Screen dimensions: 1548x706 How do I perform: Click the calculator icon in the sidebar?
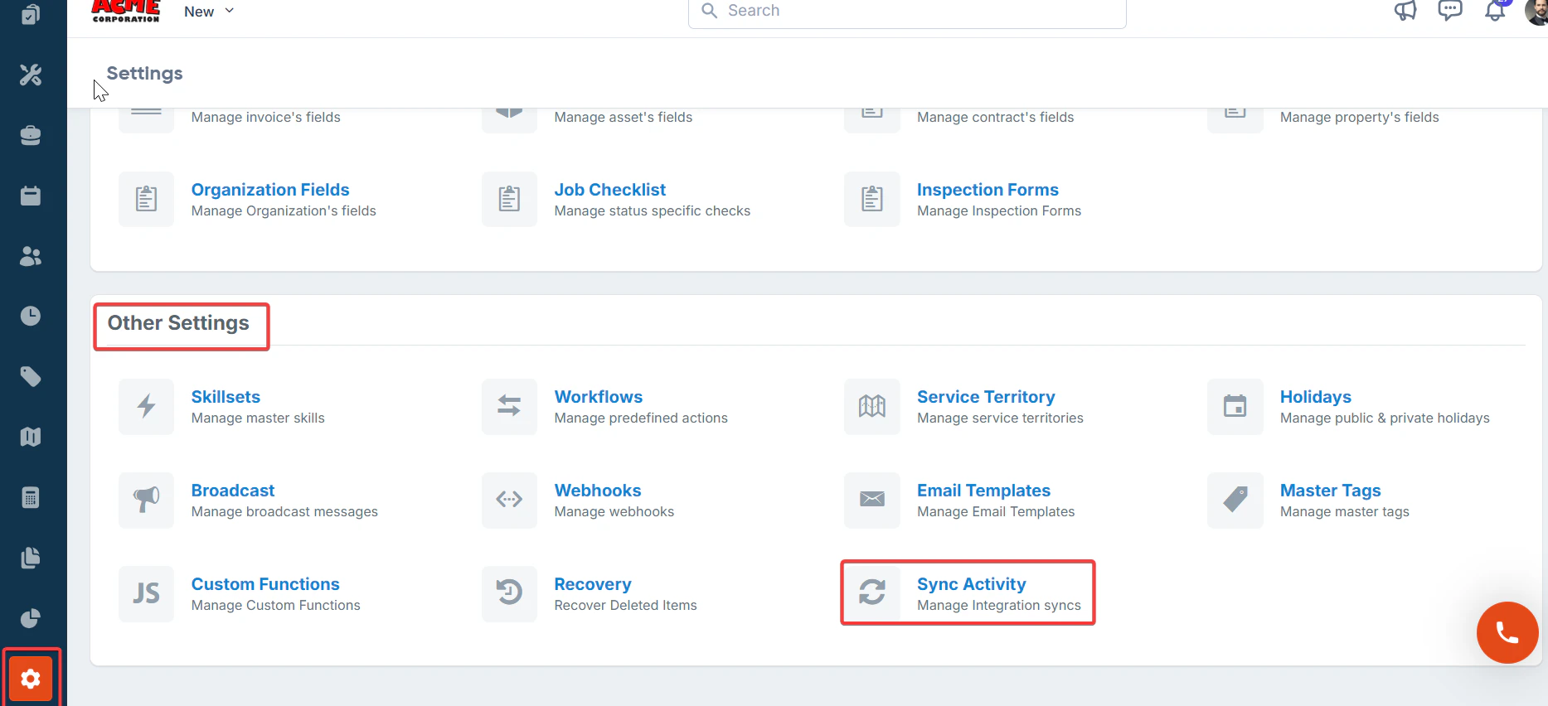(x=31, y=497)
